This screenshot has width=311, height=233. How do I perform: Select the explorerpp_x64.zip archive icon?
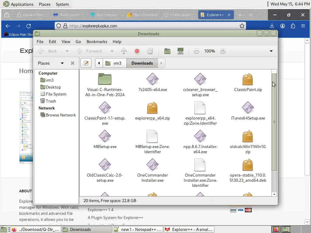tap(152, 108)
